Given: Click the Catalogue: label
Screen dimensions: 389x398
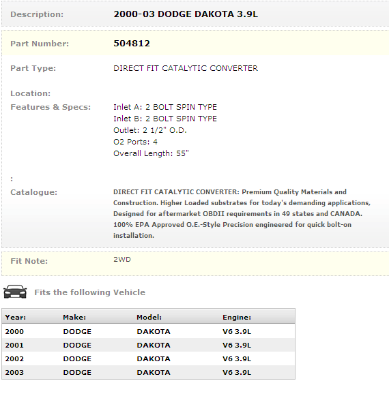Looking at the screenshot, I should point(34,192).
